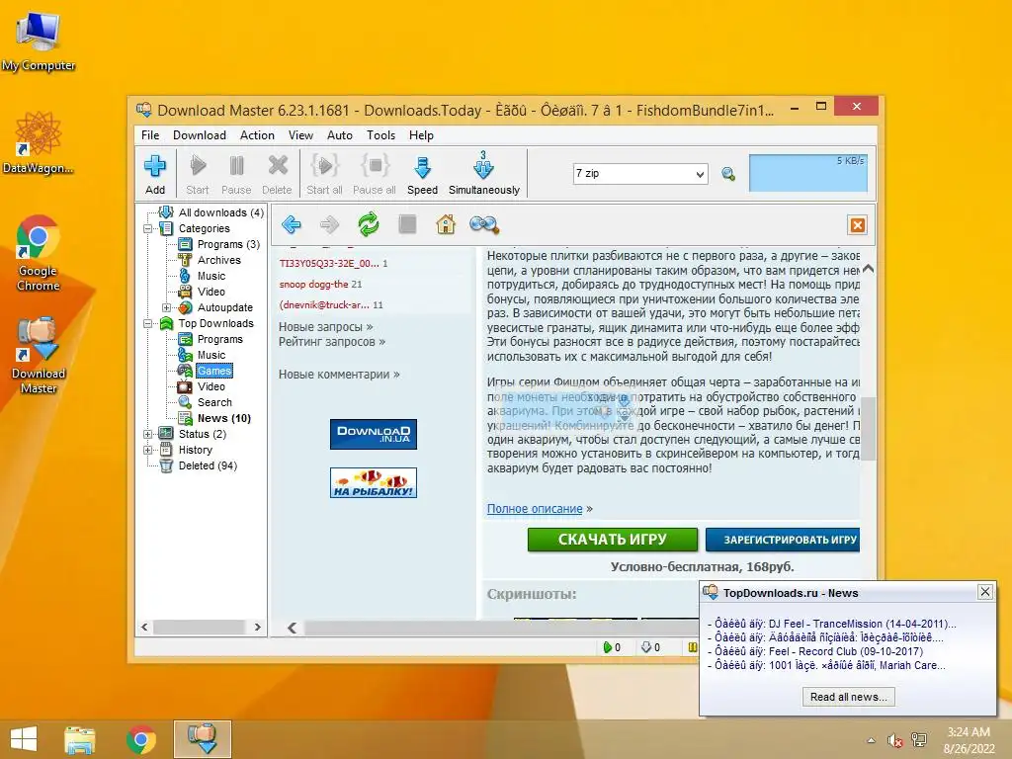Select Games under Top Downloads
1012x759 pixels.
(x=214, y=371)
